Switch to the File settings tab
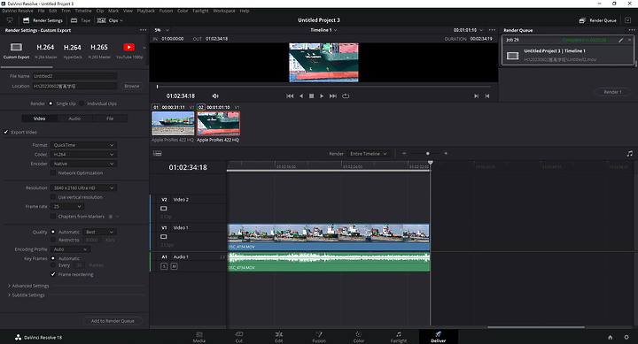Screen dimensions: 638x344 pyautogui.click(x=110, y=118)
